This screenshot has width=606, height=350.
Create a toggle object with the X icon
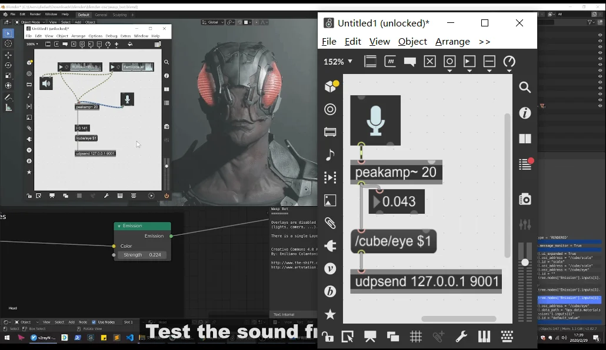pos(429,61)
